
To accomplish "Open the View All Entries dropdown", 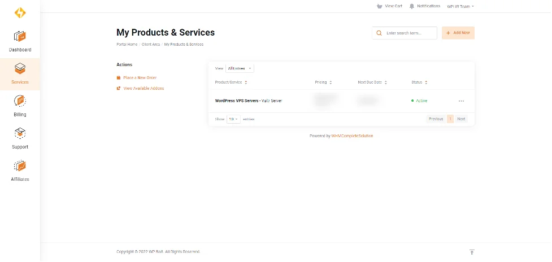I will 240,68.
